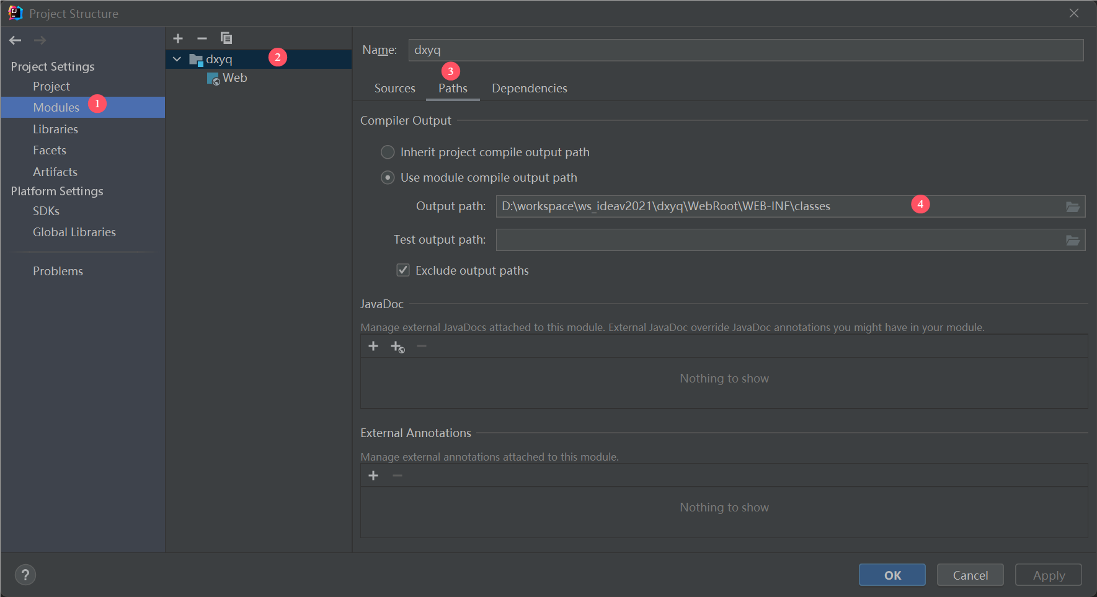Select Use module compile output path

pos(388,178)
